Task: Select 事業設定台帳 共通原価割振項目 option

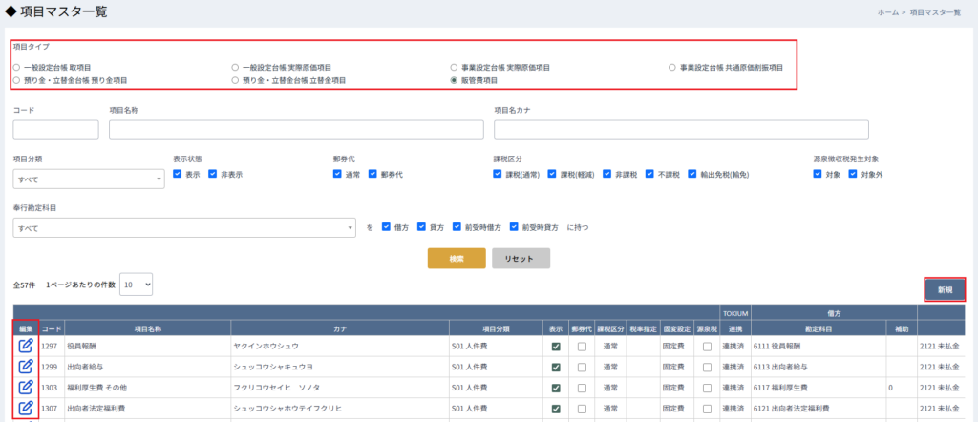Action: (x=673, y=68)
